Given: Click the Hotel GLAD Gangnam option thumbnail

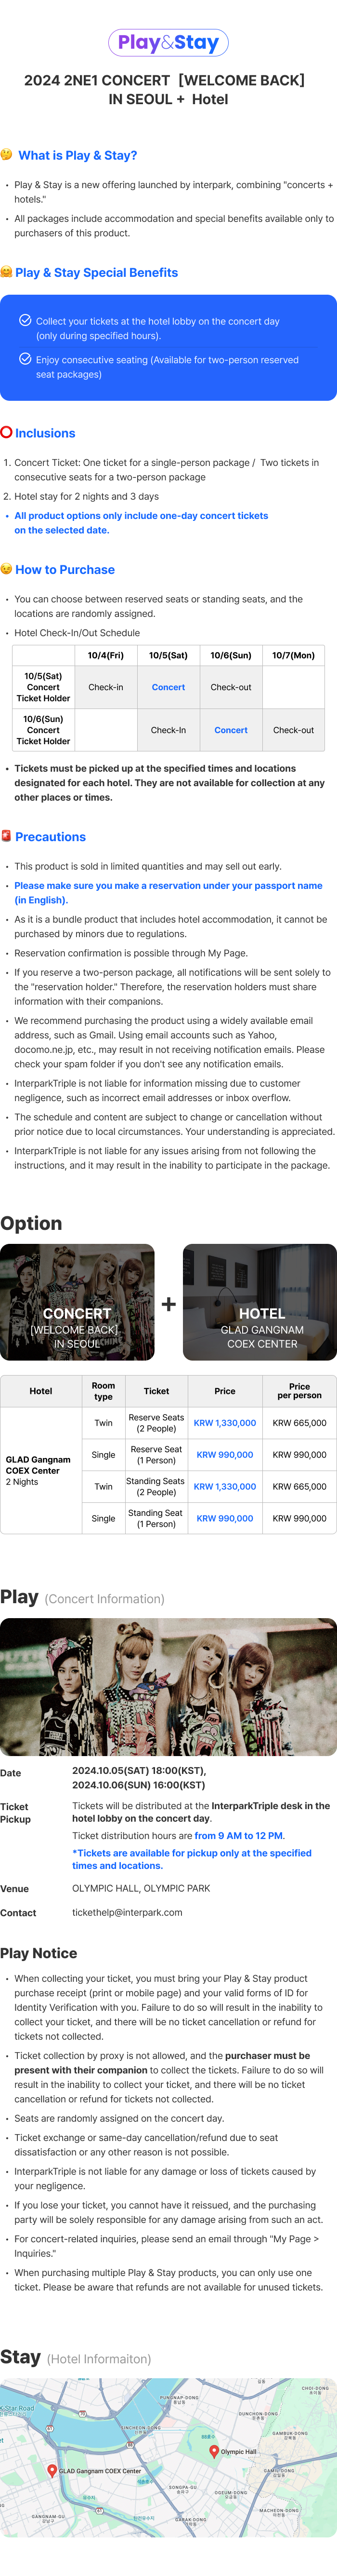Looking at the screenshot, I should (x=260, y=1302).
